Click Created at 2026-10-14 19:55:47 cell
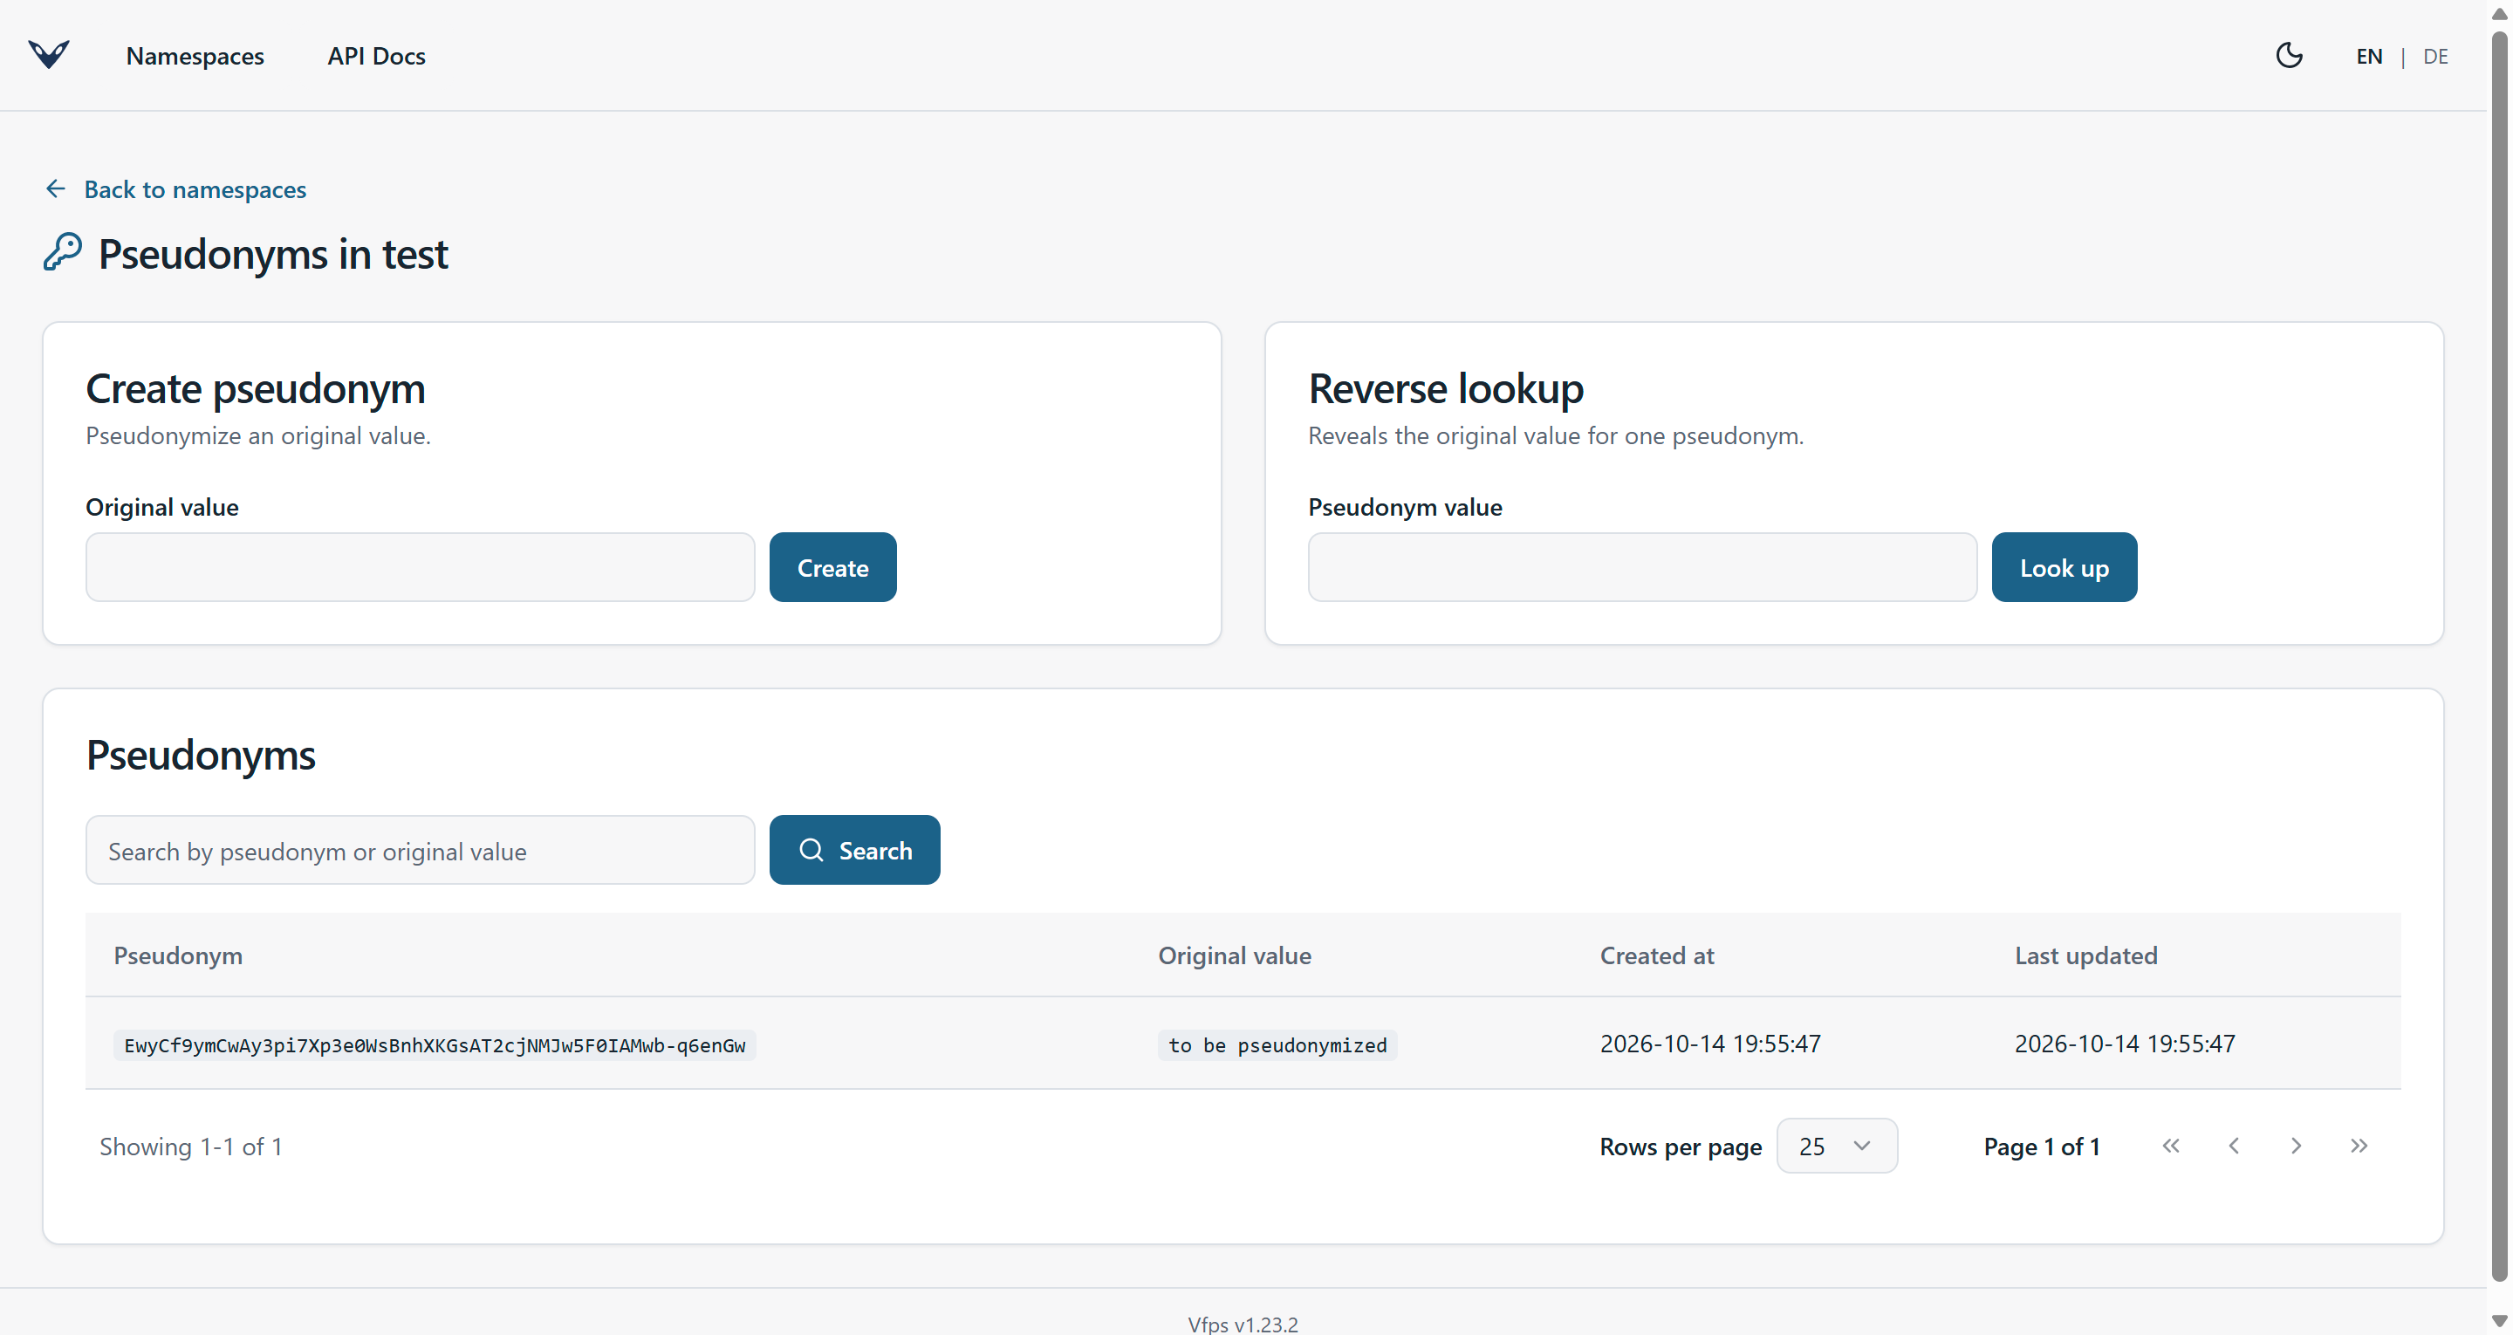Image resolution: width=2513 pixels, height=1335 pixels. tap(1710, 1044)
